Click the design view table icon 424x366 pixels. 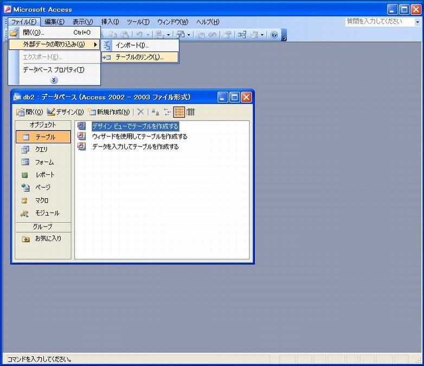[x=82, y=125]
